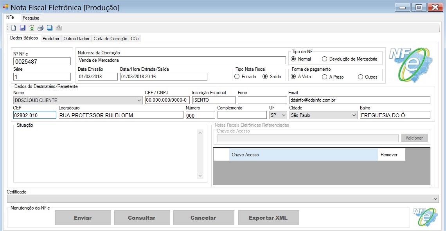Open the Outros Dados tab
The image size is (446, 231).
(76, 39)
